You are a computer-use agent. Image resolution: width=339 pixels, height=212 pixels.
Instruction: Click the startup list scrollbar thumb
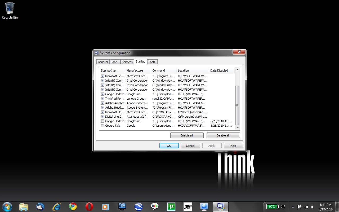237,105
